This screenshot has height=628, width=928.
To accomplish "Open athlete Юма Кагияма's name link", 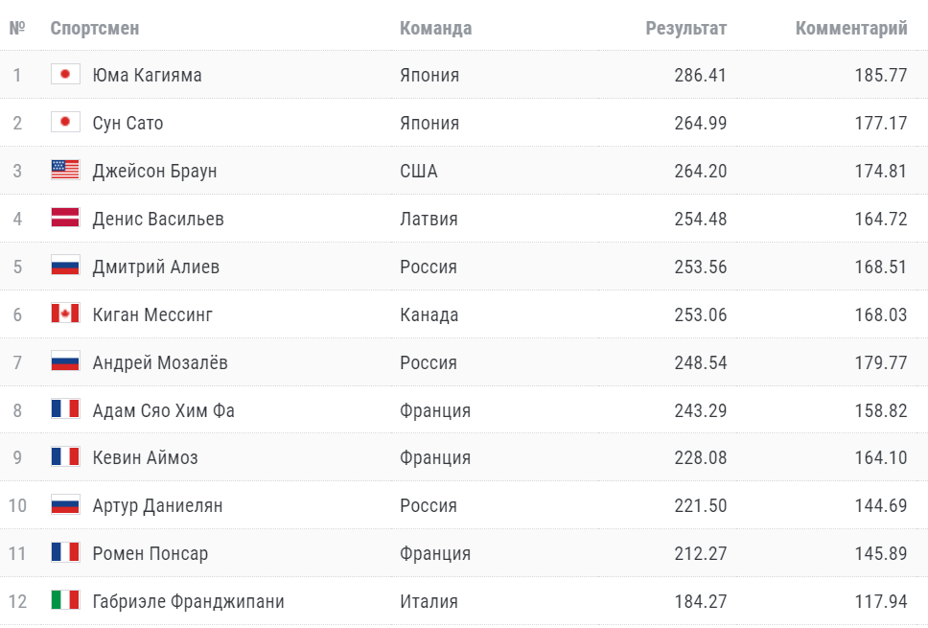I will click(147, 75).
